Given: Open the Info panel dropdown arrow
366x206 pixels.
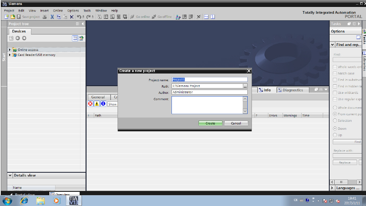Looking at the screenshot, I should (x=326, y=90).
